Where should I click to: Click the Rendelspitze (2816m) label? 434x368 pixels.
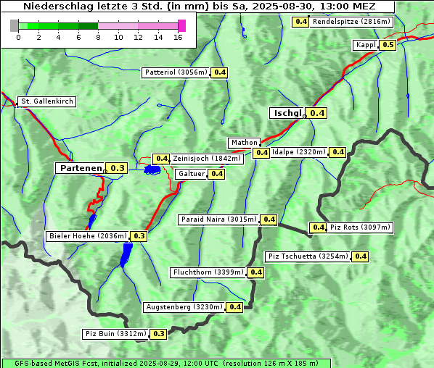[x=351, y=22]
